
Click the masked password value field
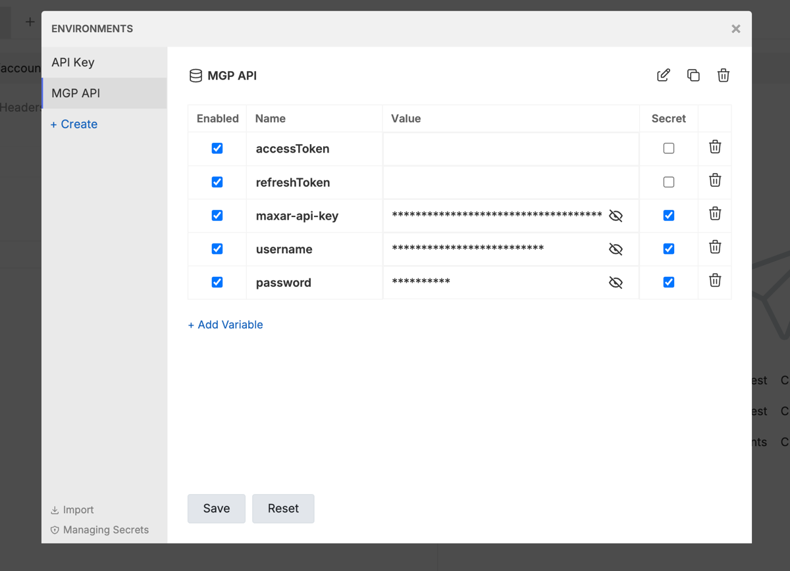click(x=421, y=283)
